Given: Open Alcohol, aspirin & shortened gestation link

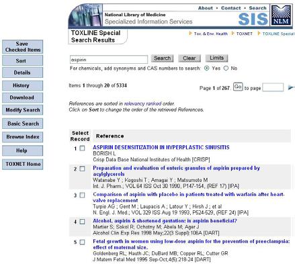Looking at the screenshot, I should pos(165,221).
